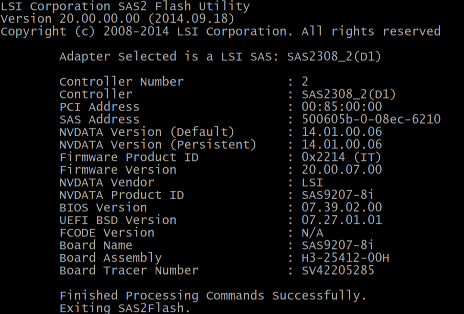Click the "Finished Processing Commands Successfully" line
This screenshot has height=314, width=464.
213,296
